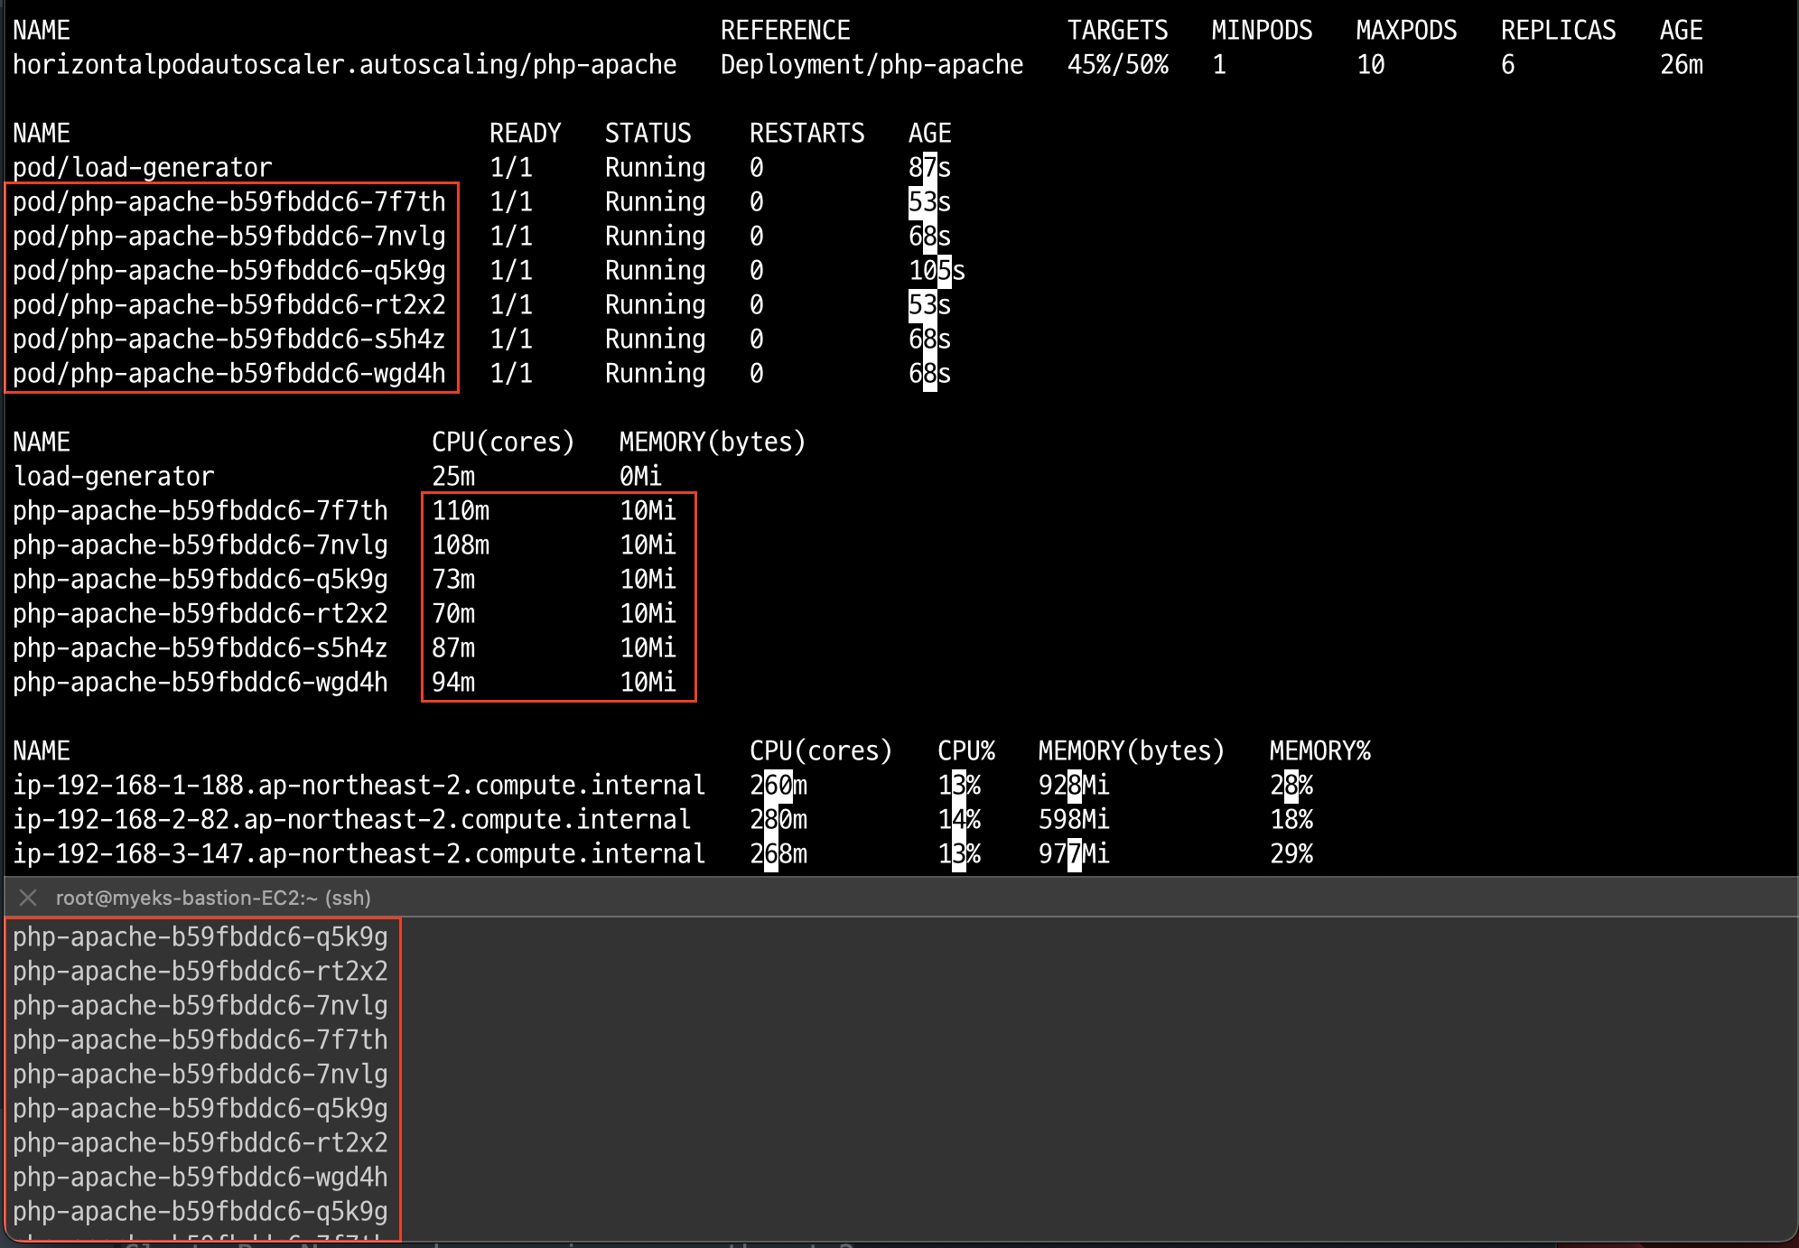Screen dimensions: 1799x1248
Task: Click the pod/load-generator row name
Action: 142,168
